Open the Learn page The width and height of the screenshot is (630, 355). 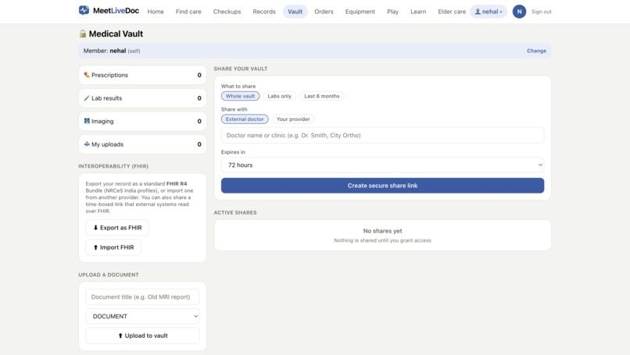[x=418, y=12]
